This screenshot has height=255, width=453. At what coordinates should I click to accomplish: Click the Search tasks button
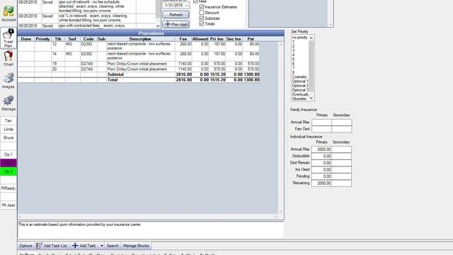(113, 246)
